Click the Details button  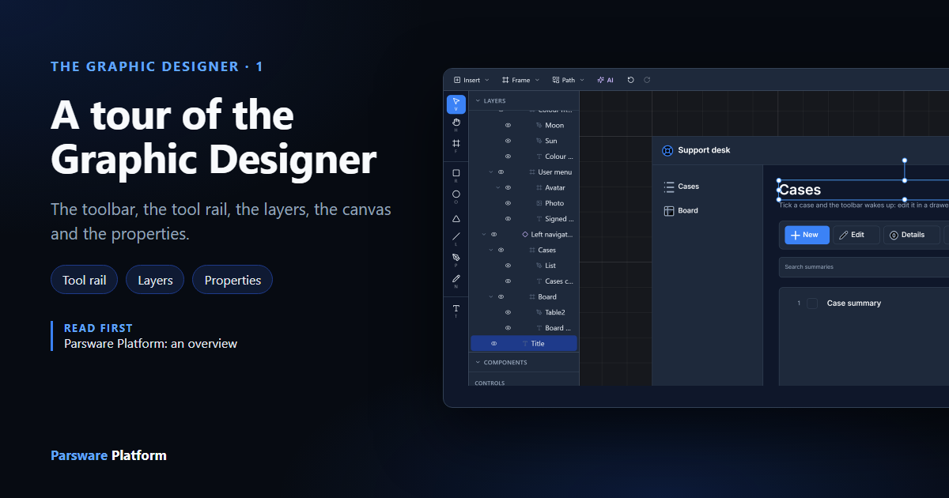point(912,235)
